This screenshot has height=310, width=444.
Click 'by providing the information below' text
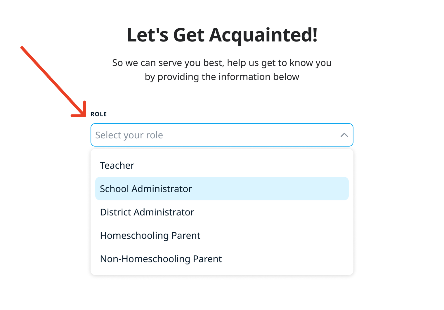click(222, 77)
